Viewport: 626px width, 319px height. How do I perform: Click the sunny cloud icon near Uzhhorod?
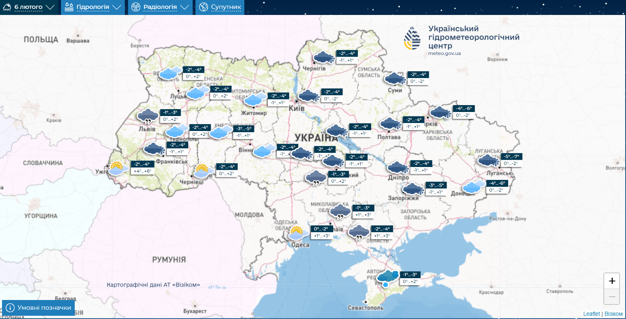[x=118, y=168]
